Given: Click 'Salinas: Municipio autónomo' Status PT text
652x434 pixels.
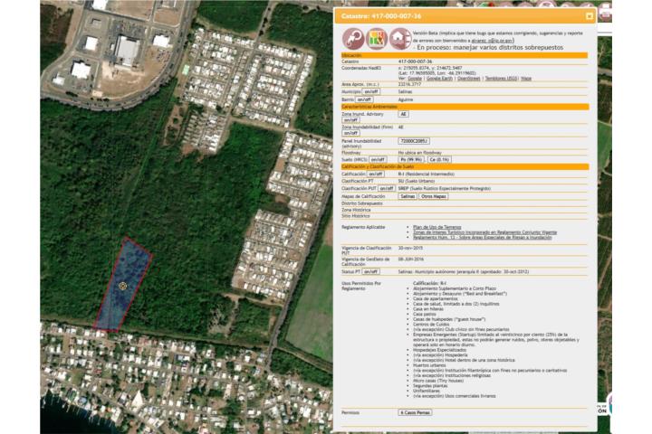Looking at the screenshot, I should (x=464, y=271).
